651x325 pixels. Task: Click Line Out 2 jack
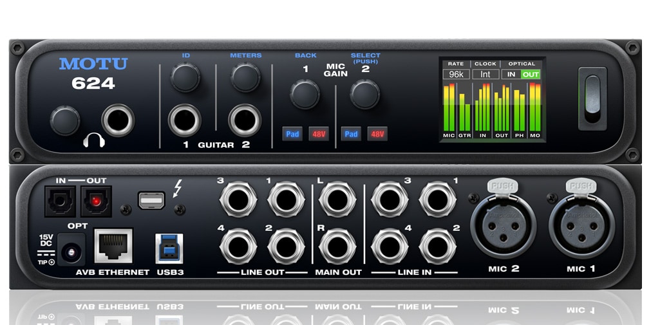click(x=286, y=246)
